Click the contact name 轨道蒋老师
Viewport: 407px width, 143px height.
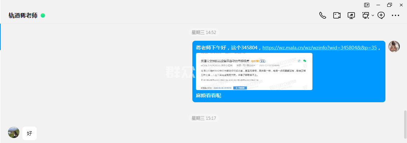point(23,15)
